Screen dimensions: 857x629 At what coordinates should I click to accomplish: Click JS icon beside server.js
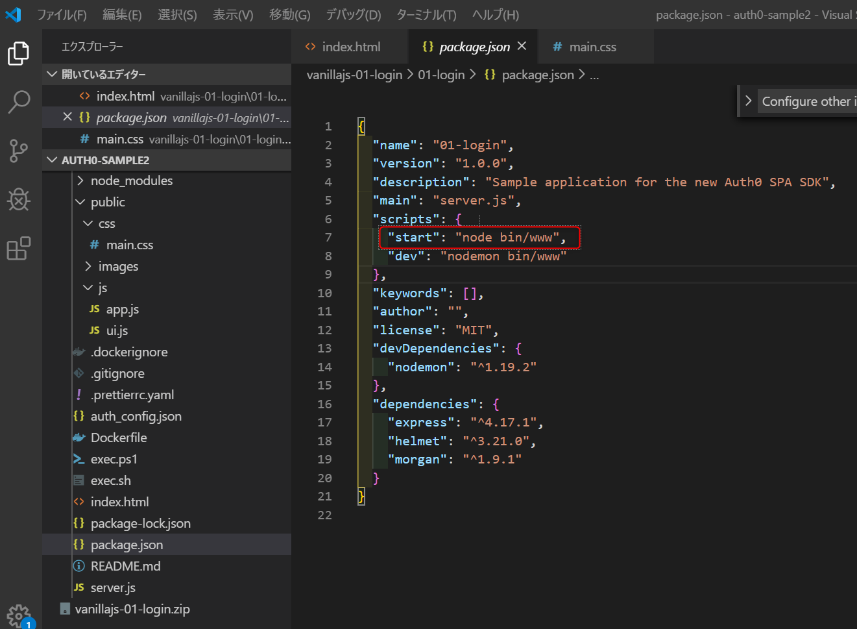(79, 587)
